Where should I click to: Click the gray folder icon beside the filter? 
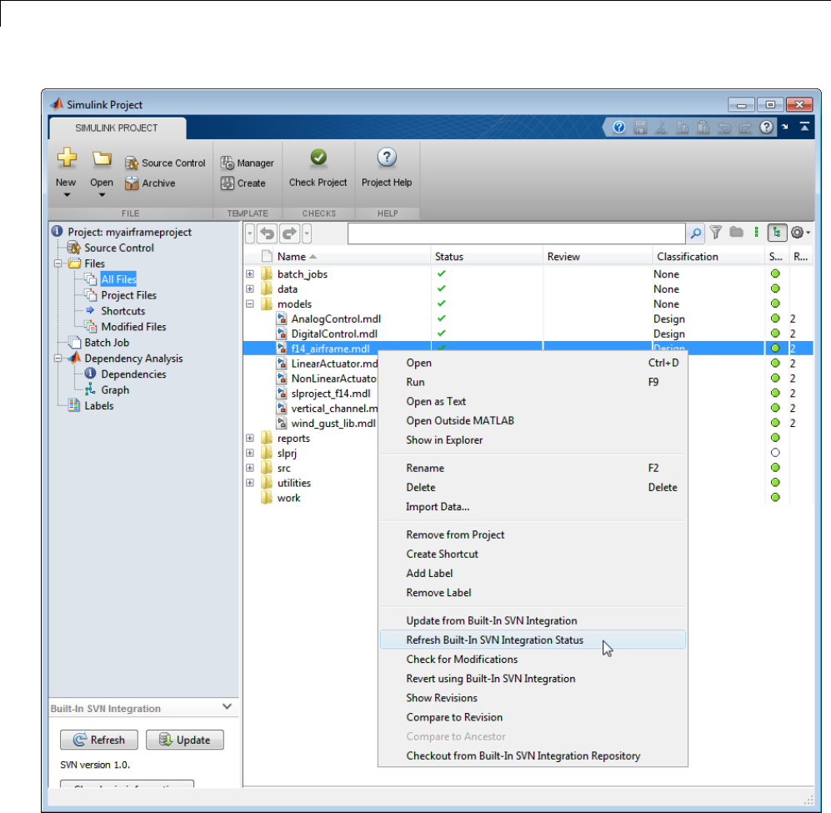736,232
